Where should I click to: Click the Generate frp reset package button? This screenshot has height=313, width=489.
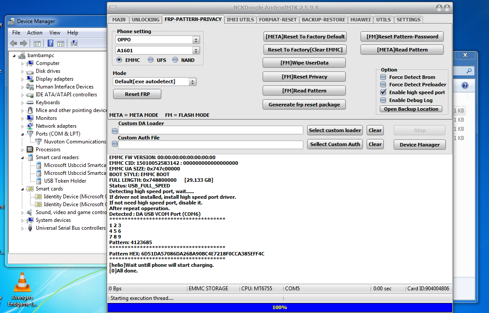(x=304, y=105)
